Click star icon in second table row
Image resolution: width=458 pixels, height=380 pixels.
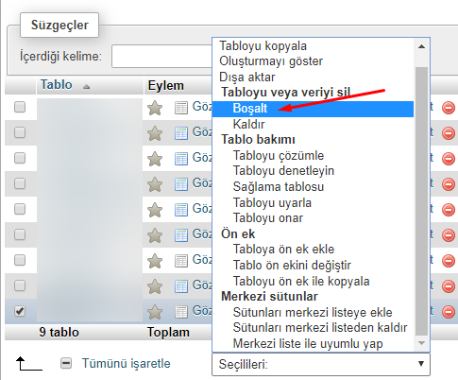pyautogui.click(x=155, y=133)
